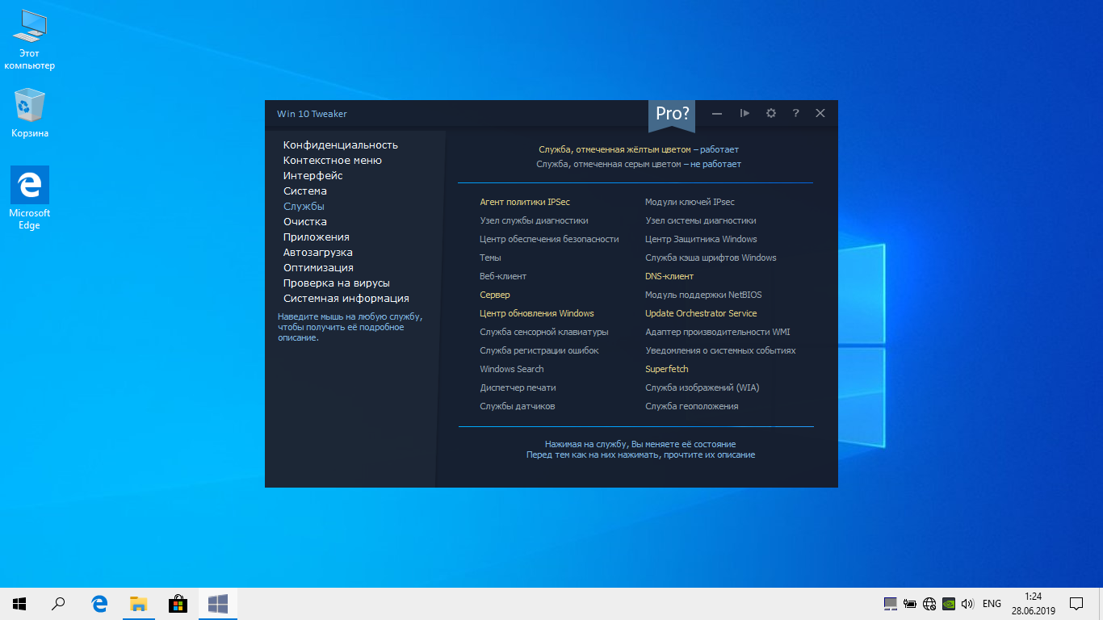Toggle the Superfetch service

coord(666,369)
